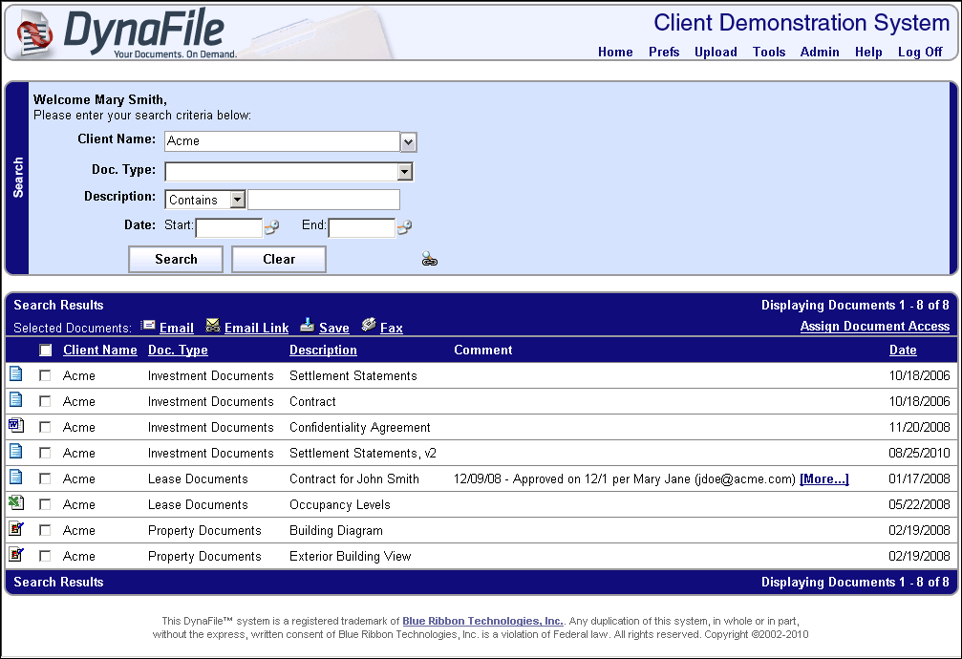This screenshot has width=962, height=659.
Task: Click the vertical Search side tab
Action: pos(17,178)
